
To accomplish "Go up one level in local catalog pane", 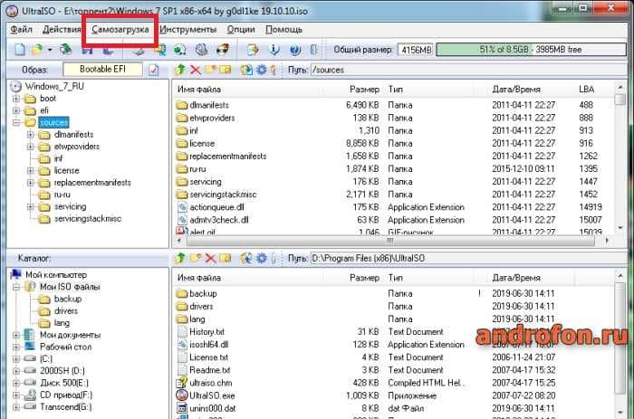I will point(180,258).
